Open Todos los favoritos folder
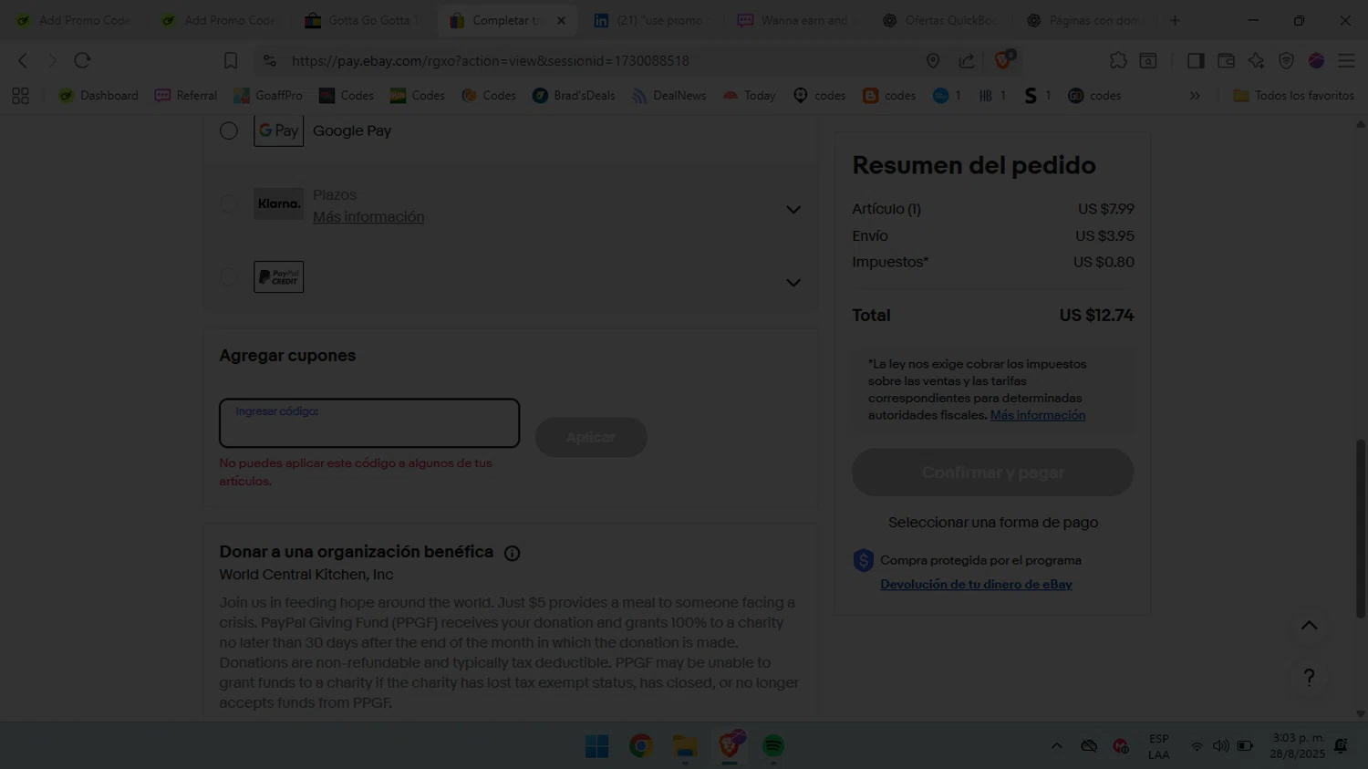 point(1293,95)
